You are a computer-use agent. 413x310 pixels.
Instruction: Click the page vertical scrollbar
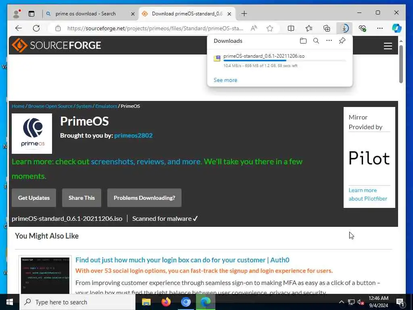(x=401, y=64)
